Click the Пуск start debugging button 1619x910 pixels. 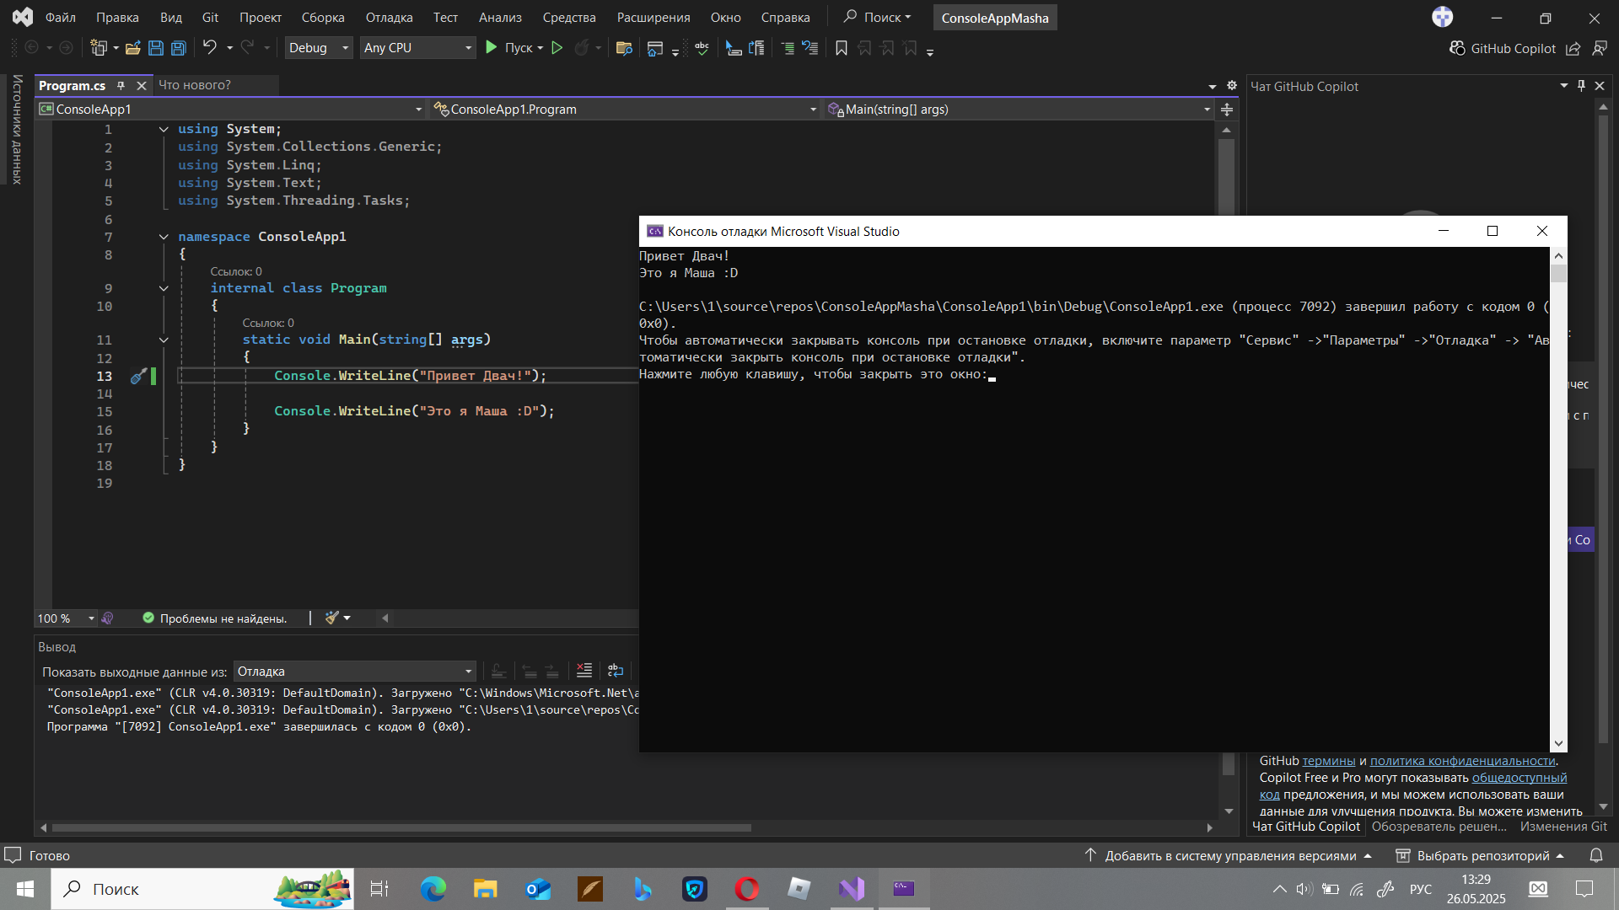tap(508, 48)
